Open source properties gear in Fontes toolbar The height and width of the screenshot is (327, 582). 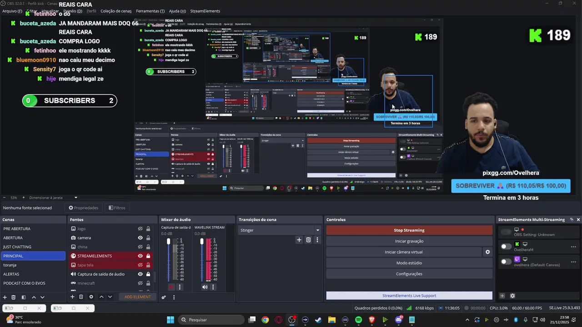tap(91, 297)
